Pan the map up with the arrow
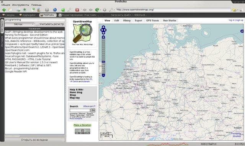The image size is (245, 146). click(x=103, y=27)
